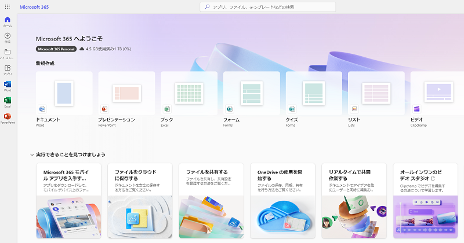Click the ブック label text
464x243 pixels.
coord(167,120)
